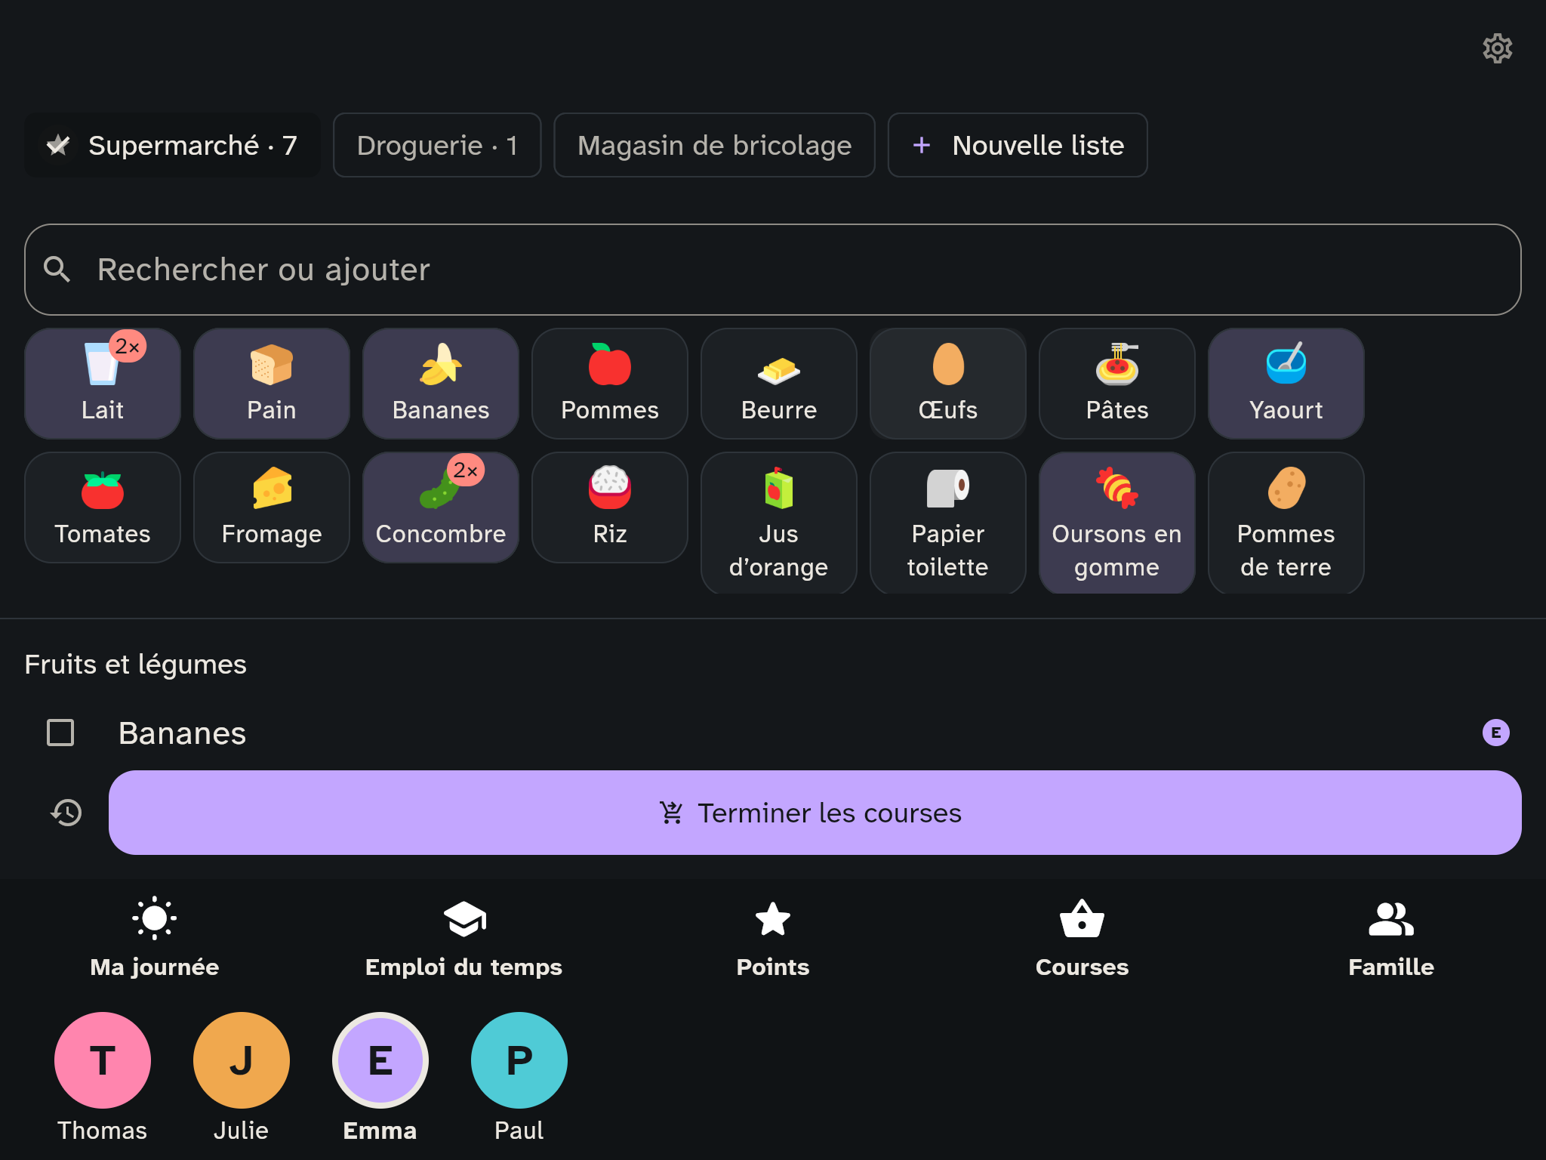Tap the Beurre tile

[x=779, y=384]
